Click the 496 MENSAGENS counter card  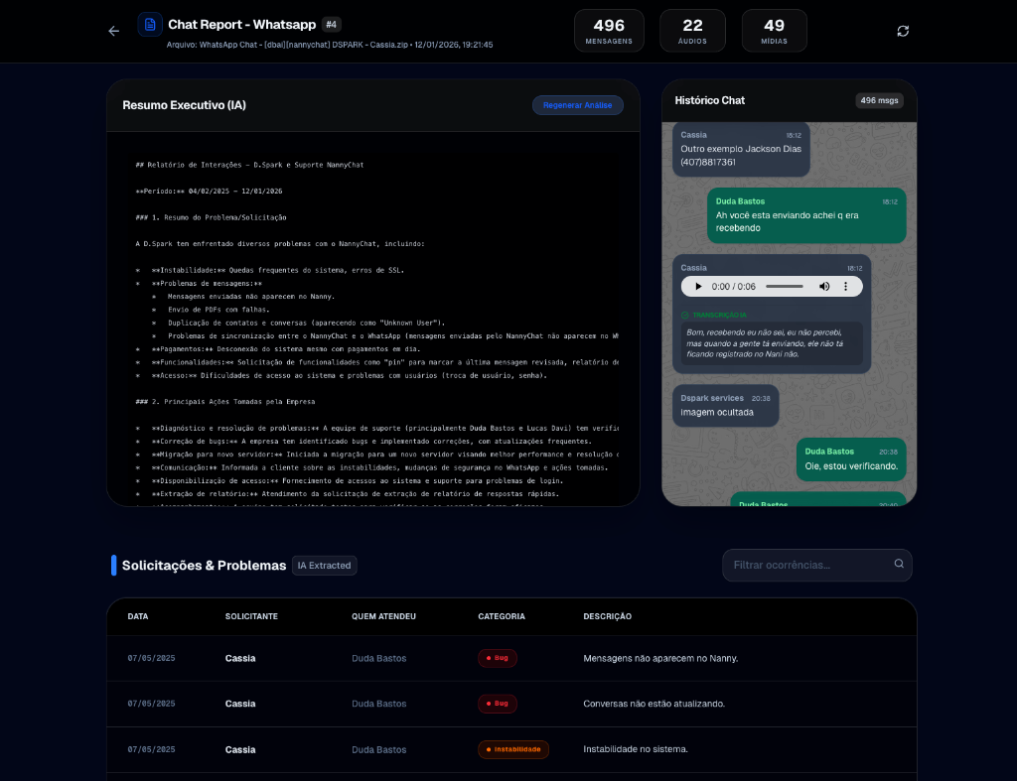coord(609,30)
